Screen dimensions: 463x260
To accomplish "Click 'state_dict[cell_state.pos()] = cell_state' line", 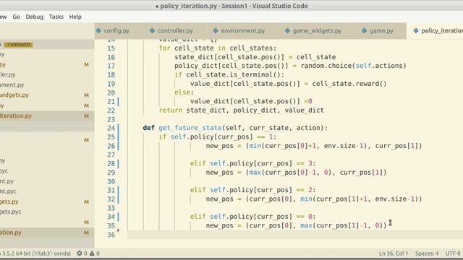I will 255,57.
